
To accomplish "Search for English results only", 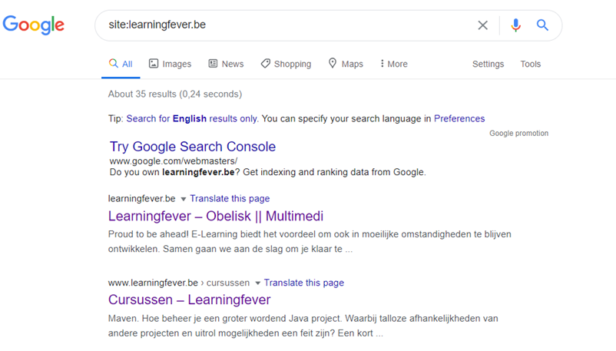I will click(192, 118).
